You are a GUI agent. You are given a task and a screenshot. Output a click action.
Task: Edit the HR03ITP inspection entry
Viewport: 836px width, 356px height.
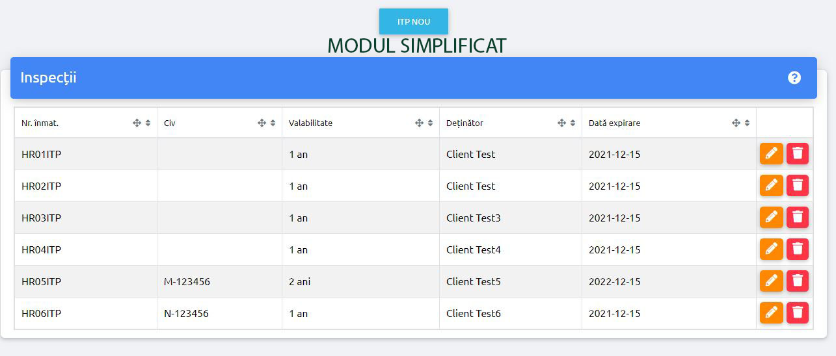pyautogui.click(x=772, y=218)
